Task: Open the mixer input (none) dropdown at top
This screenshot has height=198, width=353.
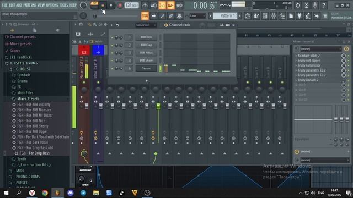Action: click(x=321, y=49)
